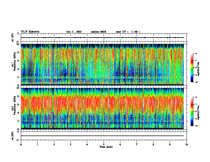Click the "ch.1(V)" axis label

tap(12, 38)
